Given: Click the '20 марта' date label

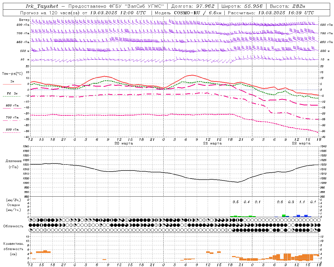Looking at the screenshot, I should (124, 143).
